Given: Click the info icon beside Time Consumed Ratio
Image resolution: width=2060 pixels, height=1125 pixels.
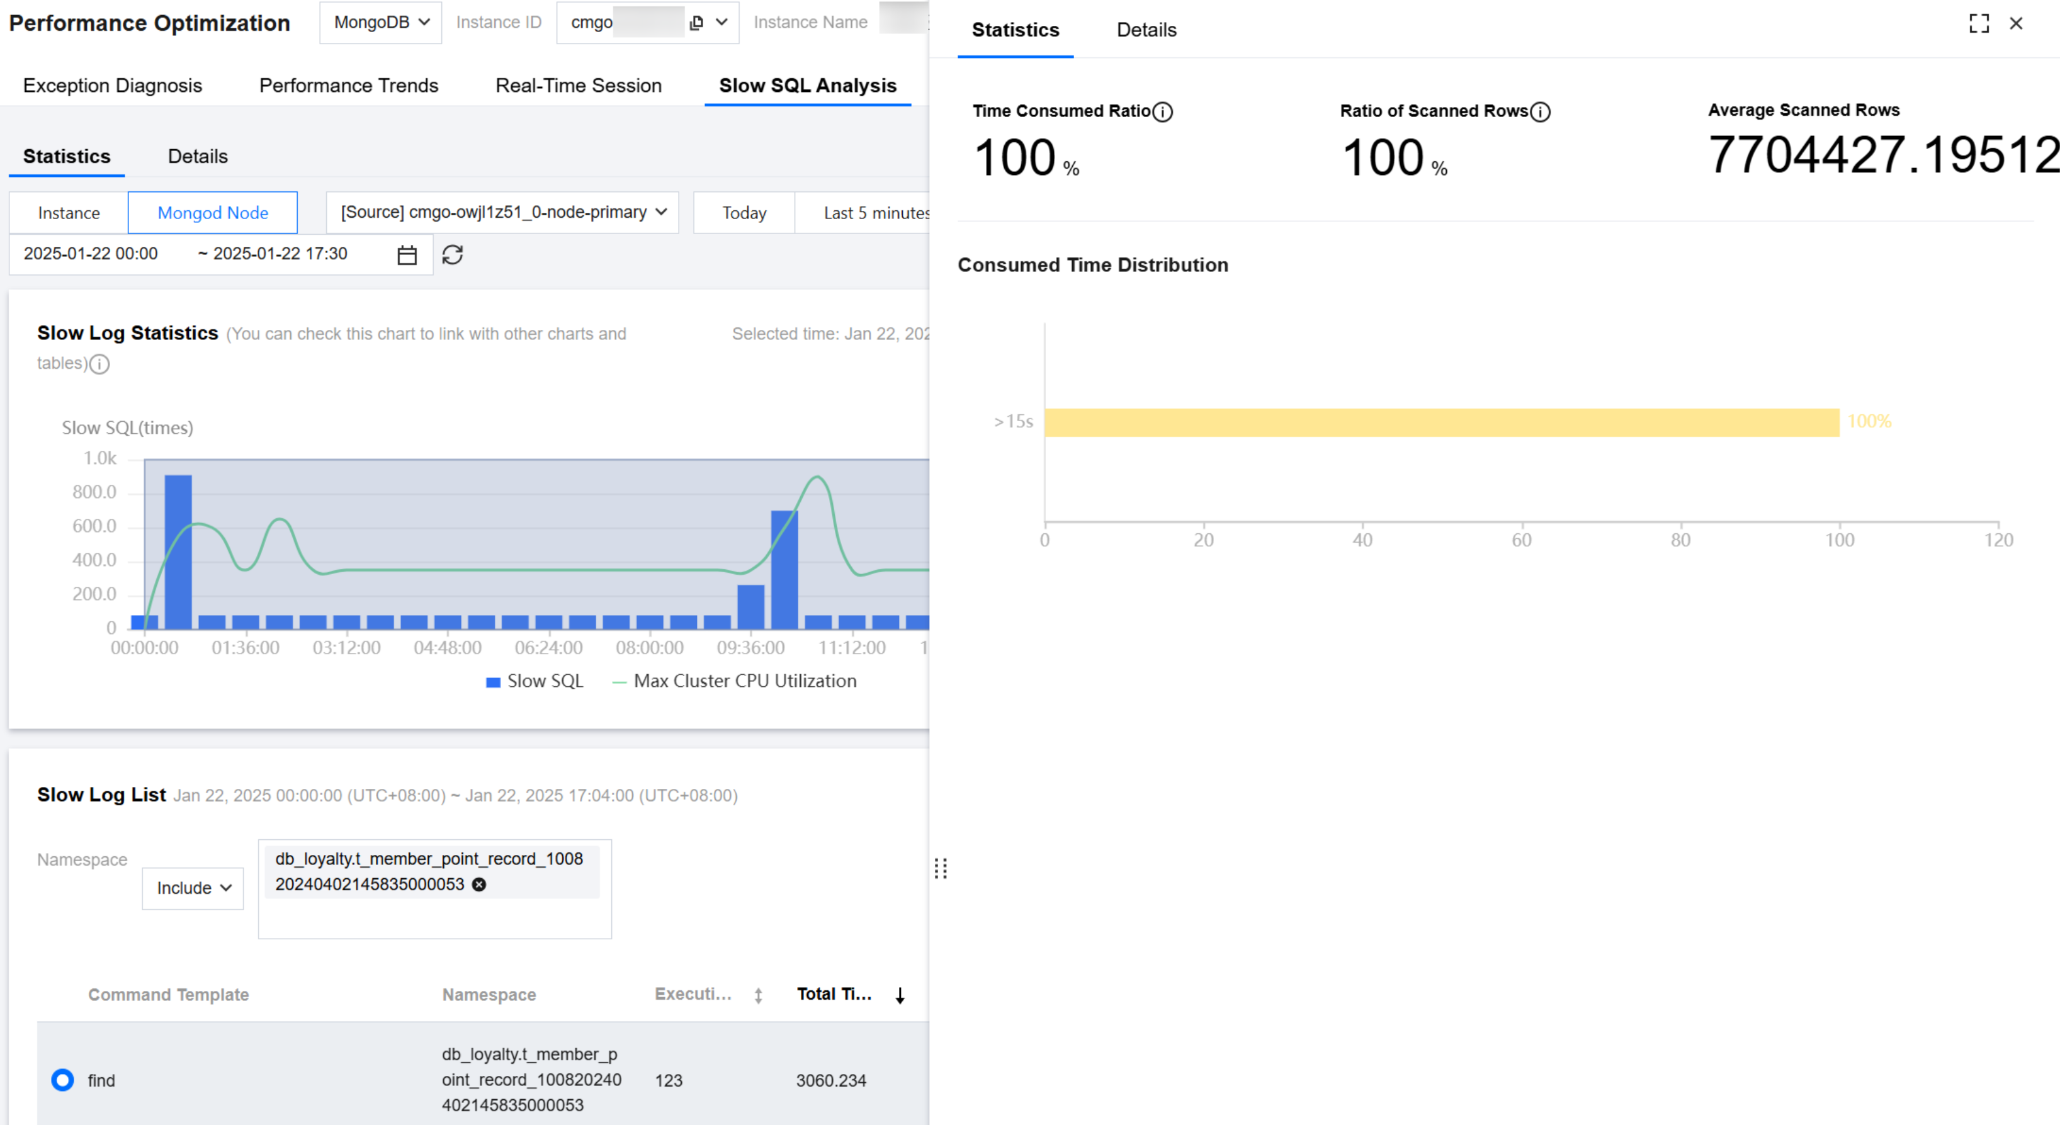Looking at the screenshot, I should click(x=1163, y=112).
